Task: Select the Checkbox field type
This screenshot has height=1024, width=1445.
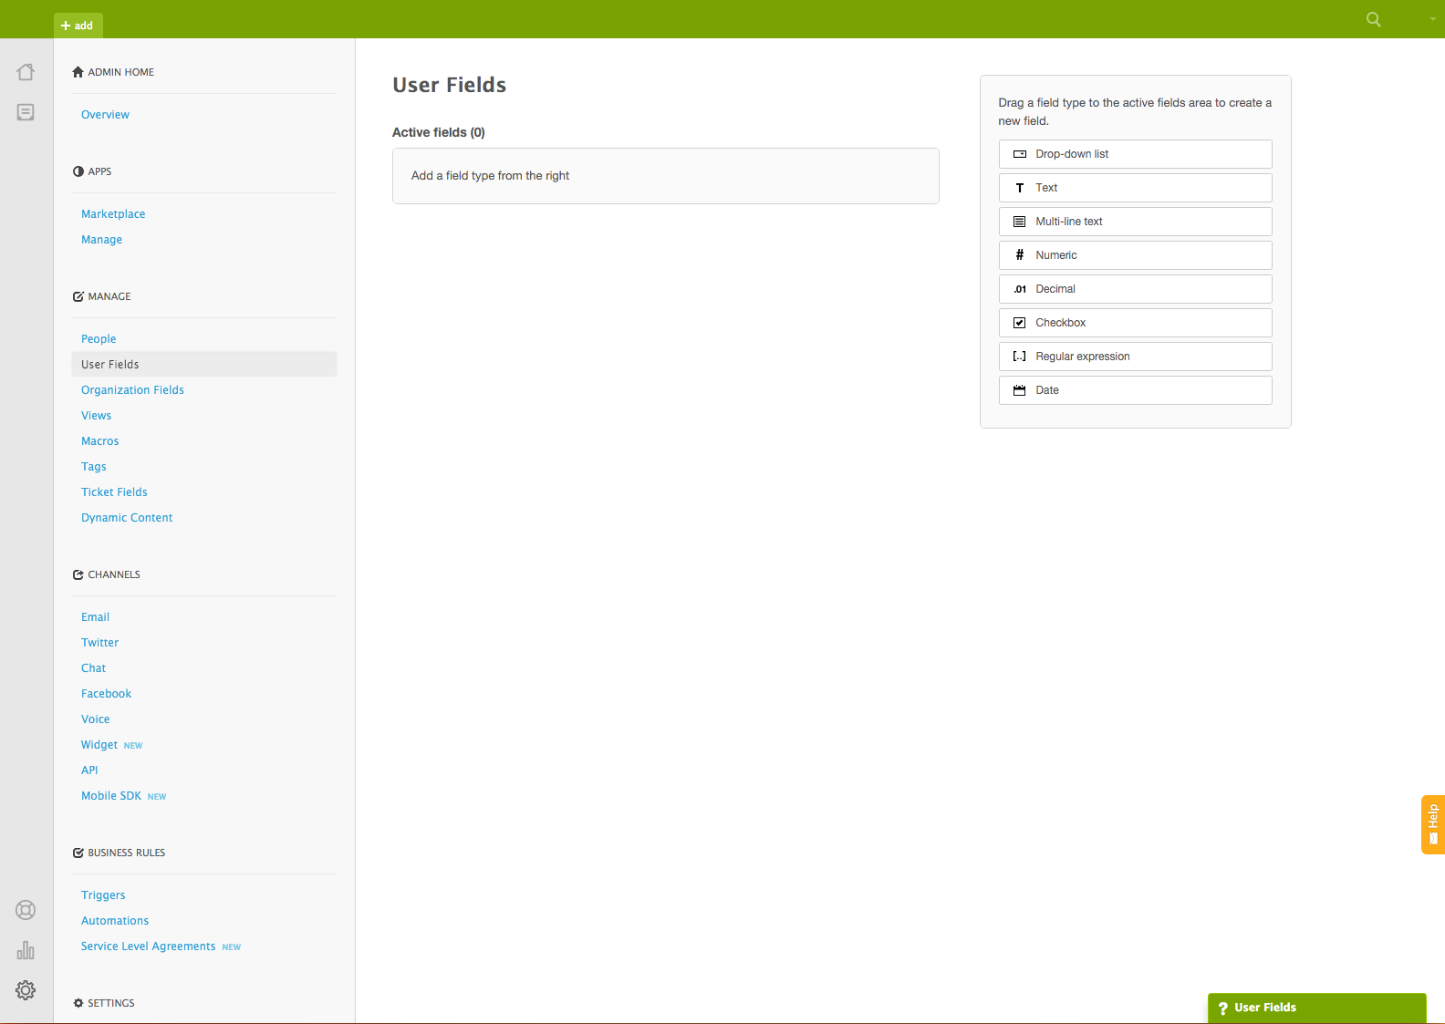Action: pos(1135,323)
